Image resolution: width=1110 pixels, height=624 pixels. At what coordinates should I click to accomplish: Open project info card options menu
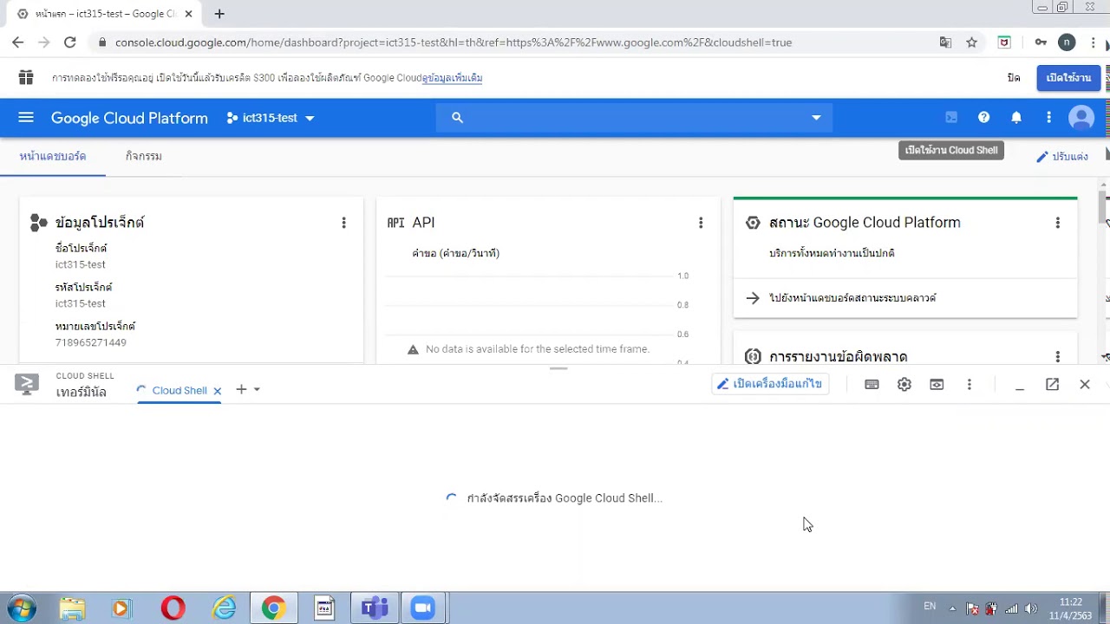click(343, 223)
